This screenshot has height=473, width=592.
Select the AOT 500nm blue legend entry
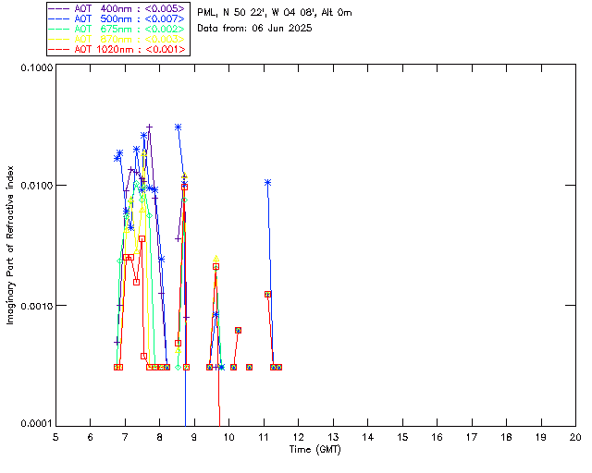[x=118, y=19]
